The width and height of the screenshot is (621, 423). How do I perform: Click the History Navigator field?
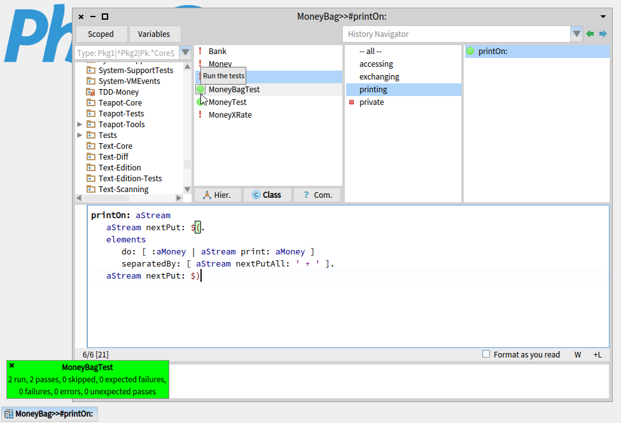(x=456, y=34)
